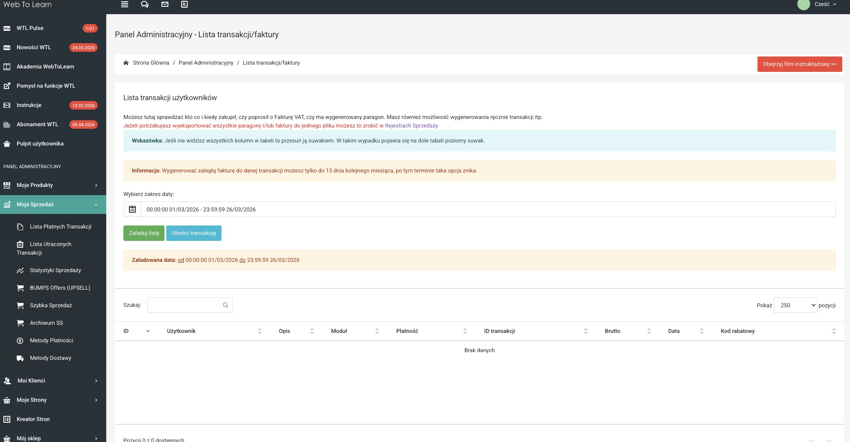Image resolution: width=850 pixels, height=442 pixels.
Task: Sort by the Brutto column header
Action: (x=628, y=331)
